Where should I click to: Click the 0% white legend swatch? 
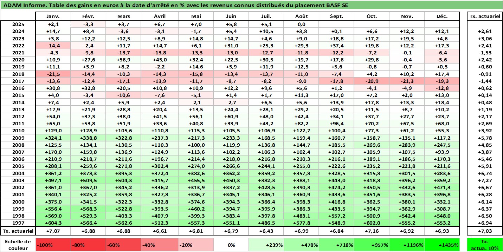coord(231,245)
